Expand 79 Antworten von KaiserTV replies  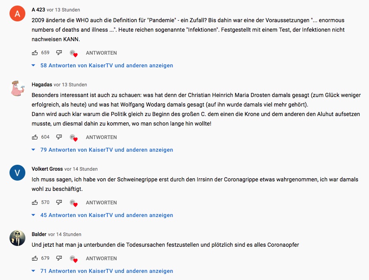pos(107,150)
